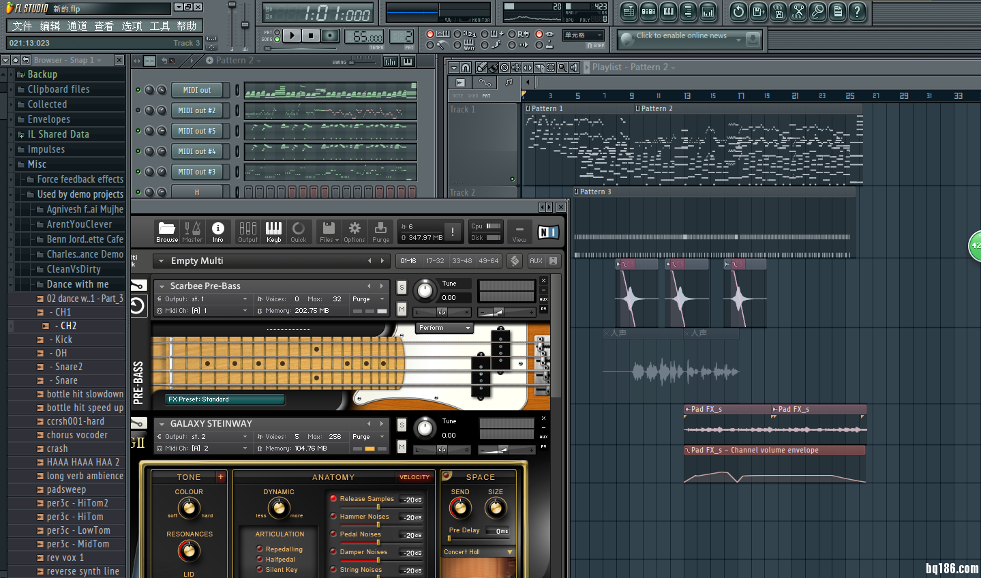Click FL Studio play button

pos(292,35)
